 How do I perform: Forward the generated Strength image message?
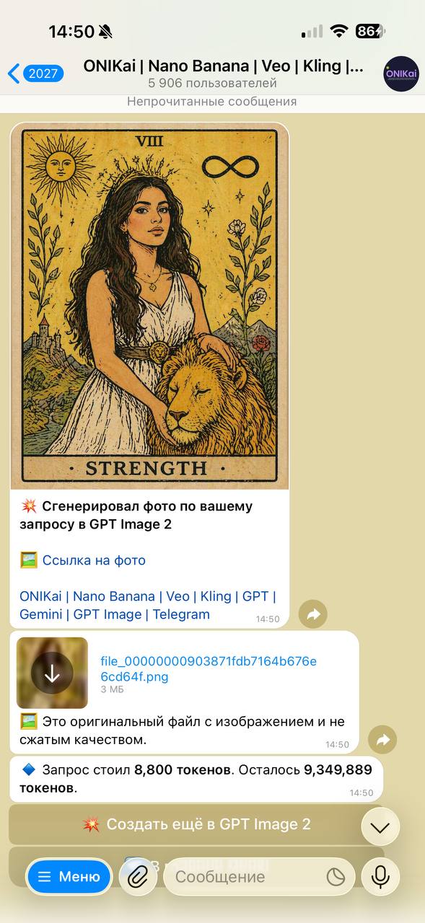(313, 614)
